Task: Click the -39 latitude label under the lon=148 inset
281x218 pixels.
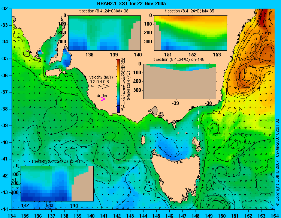Action: tap(175, 103)
